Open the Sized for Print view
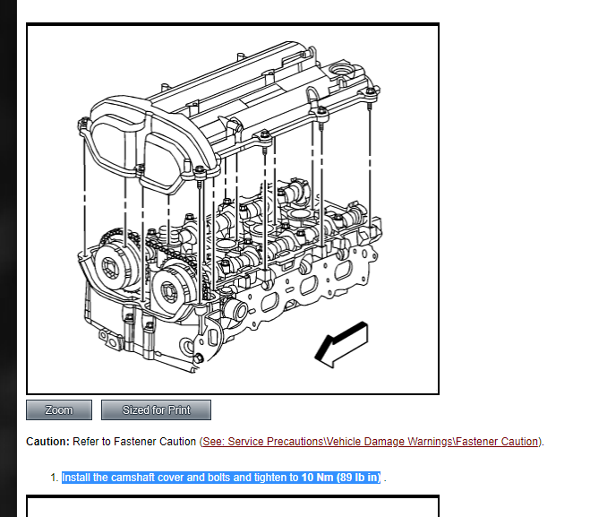 coord(156,409)
